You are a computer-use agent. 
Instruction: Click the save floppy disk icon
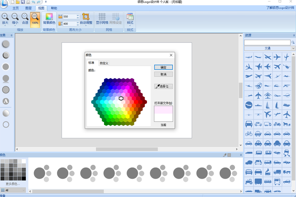(x=23, y=2)
